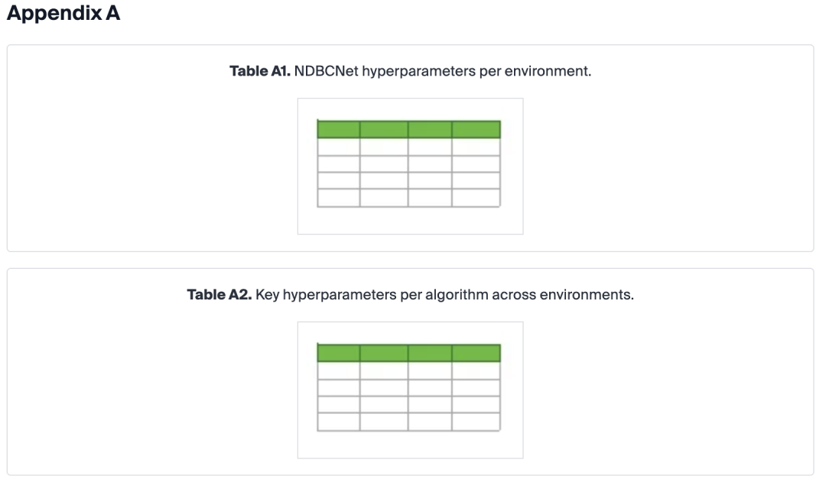The width and height of the screenshot is (826, 492).
Task: Click the bottom row of Table A1 grid icon
Action: [408, 197]
